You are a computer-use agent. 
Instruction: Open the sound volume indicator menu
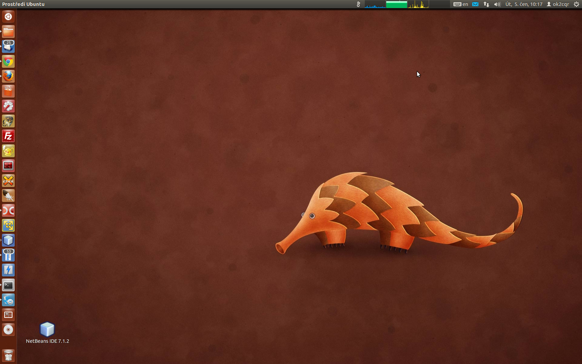(497, 4)
